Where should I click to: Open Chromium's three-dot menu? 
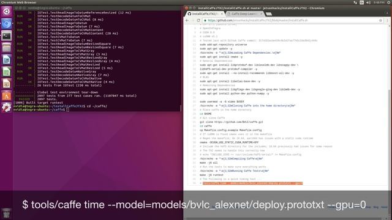388,20
